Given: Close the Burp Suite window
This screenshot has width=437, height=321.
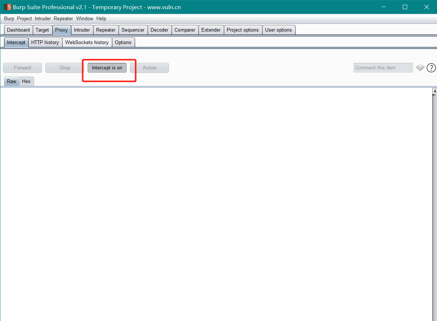Looking at the screenshot, I should 426,7.
